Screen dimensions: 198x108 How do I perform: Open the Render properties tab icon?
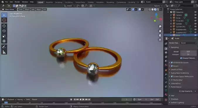[166, 49]
